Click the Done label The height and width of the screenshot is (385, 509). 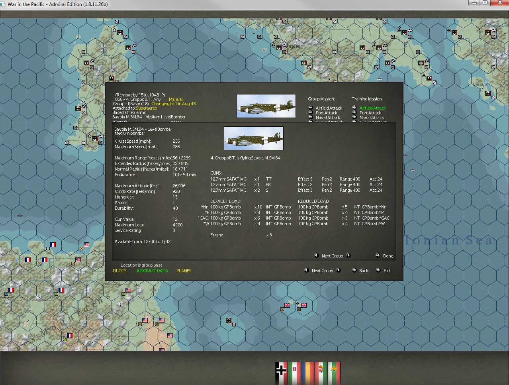tap(388, 256)
